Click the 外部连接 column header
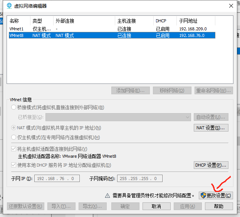The height and width of the screenshot is (217, 240). pyautogui.click(x=84, y=21)
